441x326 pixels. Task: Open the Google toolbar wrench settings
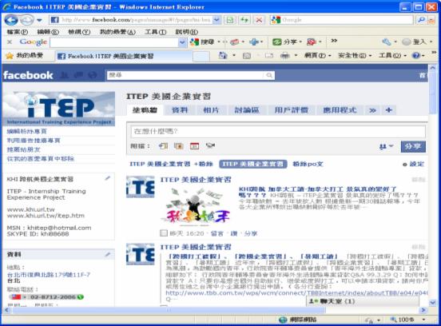386,42
